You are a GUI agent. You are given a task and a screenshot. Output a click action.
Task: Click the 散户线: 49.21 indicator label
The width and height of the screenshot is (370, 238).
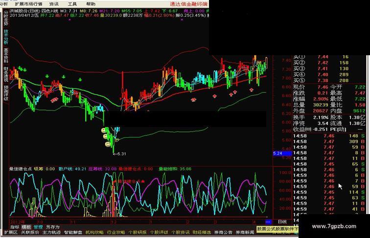coord(72,169)
